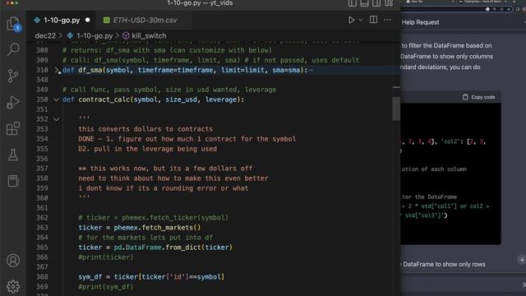Open the Testing flask view
The height and width of the screenshot is (296, 526).
[13, 155]
